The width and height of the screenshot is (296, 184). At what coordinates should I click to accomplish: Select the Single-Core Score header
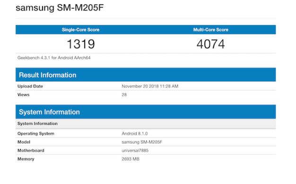point(80,30)
